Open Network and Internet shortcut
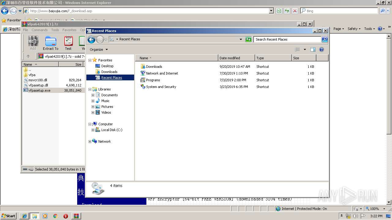 coord(162,73)
